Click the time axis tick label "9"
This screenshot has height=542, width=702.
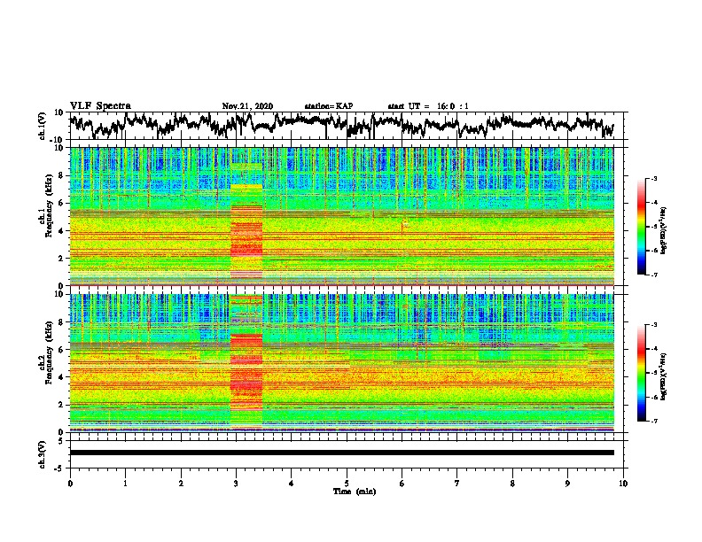coord(567,484)
